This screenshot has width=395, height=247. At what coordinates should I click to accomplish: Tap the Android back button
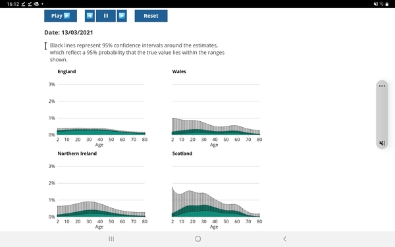tap(284, 238)
